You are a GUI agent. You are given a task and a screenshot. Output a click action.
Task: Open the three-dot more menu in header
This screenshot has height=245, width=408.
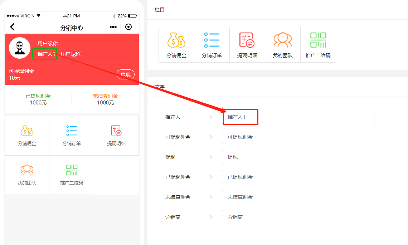[113, 27]
